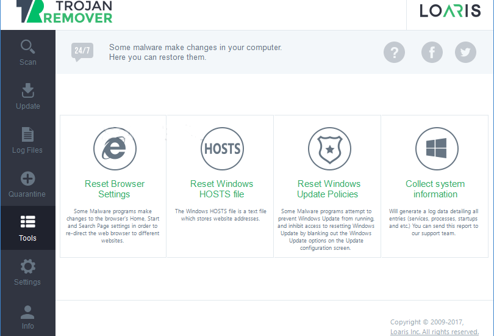Open the Twitter page icon

465,52
